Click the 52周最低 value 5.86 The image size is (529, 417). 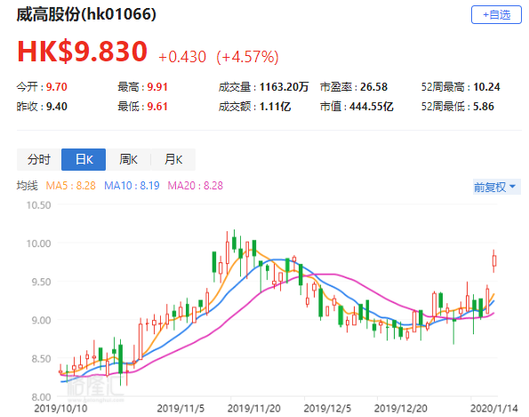point(483,107)
